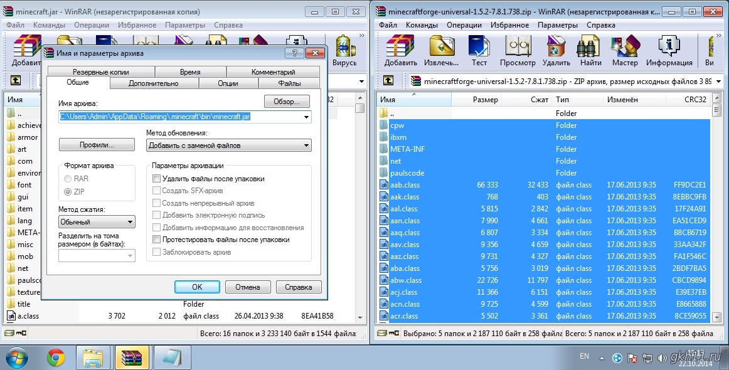Click the Профили... button
The image size is (729, 370).
point(97,145)
